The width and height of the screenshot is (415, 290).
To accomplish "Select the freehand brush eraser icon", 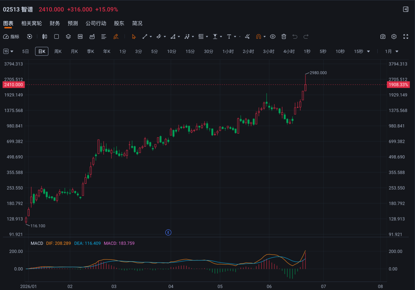I will coord(247,37).
